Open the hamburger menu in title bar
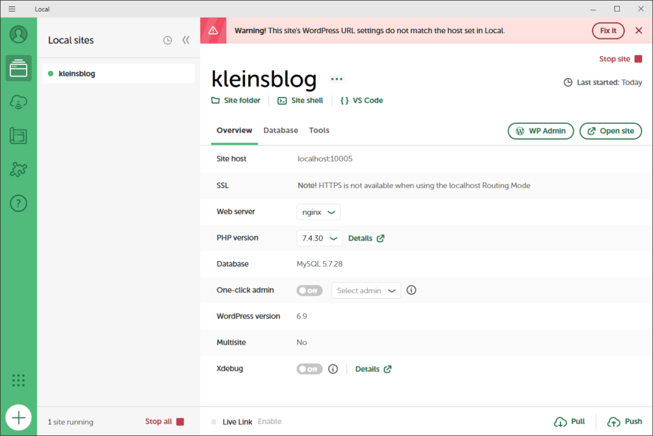 [11, 9]
